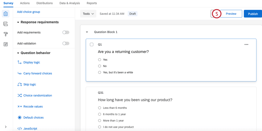Image resolution: width=262 pixels, height=131 pixels.
Task: Click the Skip logic icon
Action: (20, 84)
